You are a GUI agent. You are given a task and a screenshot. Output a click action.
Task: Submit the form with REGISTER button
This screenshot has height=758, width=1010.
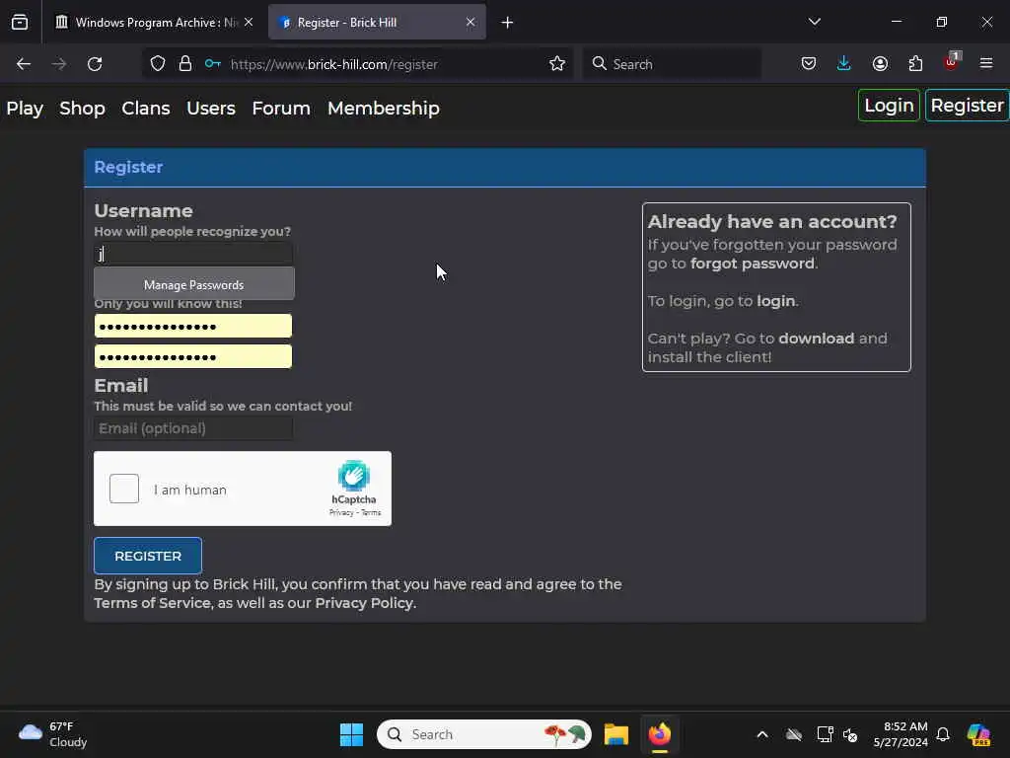click(x=148, y=556)
